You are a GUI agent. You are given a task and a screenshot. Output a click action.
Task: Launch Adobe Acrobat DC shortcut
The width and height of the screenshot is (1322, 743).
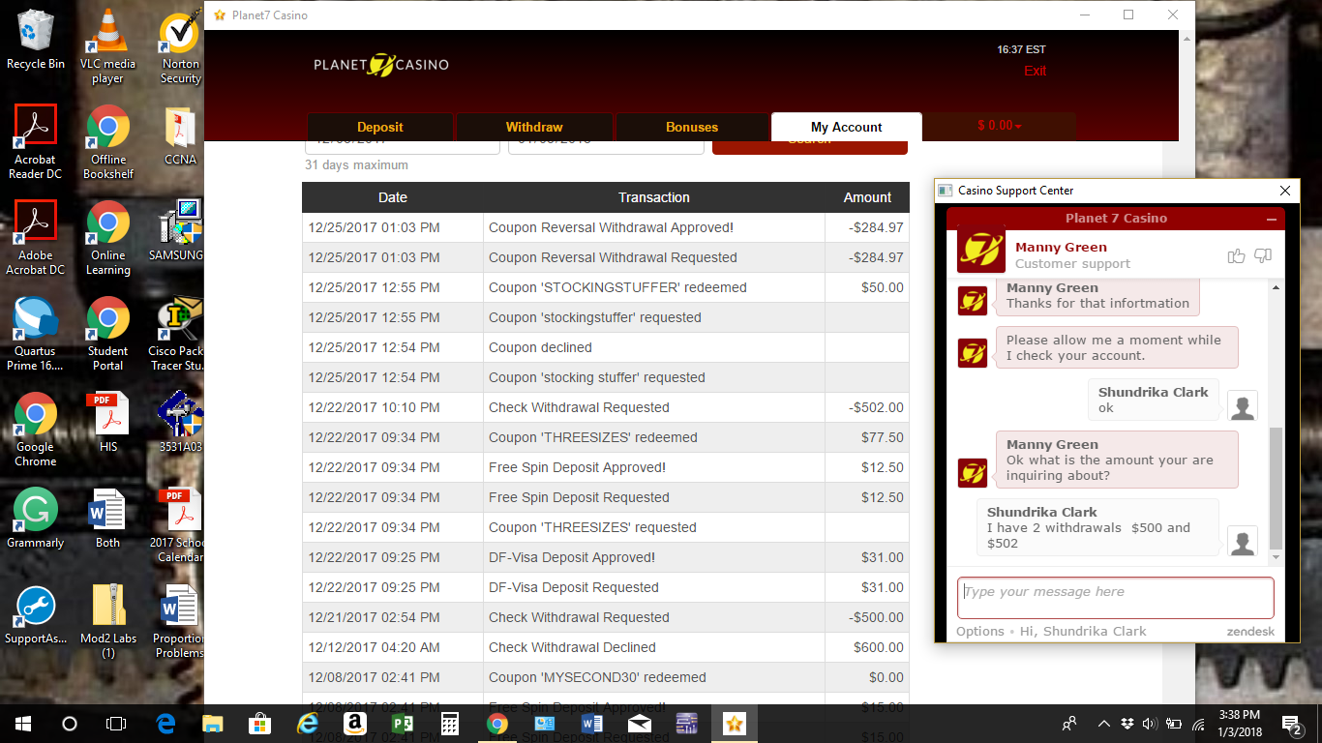pyautogui.click(x=36, y=238)
